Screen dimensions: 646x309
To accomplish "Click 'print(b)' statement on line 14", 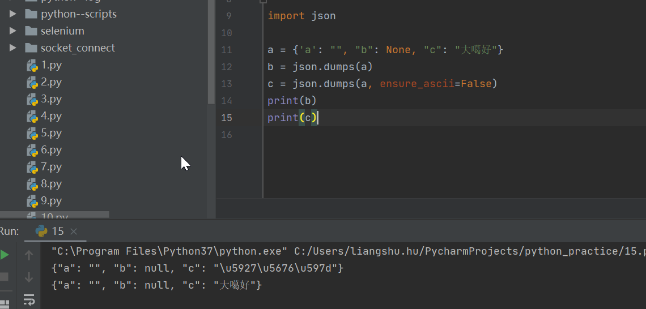I will (x=292, y=101).
